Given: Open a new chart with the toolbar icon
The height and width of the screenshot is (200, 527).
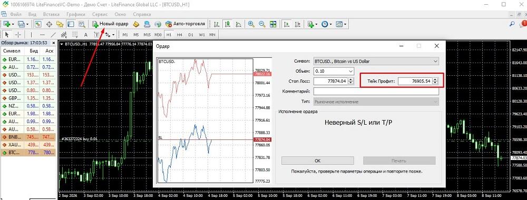Looking at the screenshot, I should click(x=7, y=24).
